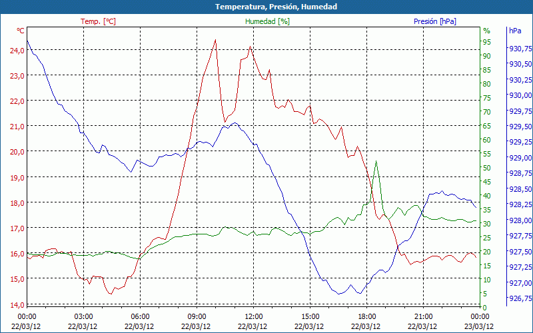Click the 35 humidity axis value

pos(487,210)
